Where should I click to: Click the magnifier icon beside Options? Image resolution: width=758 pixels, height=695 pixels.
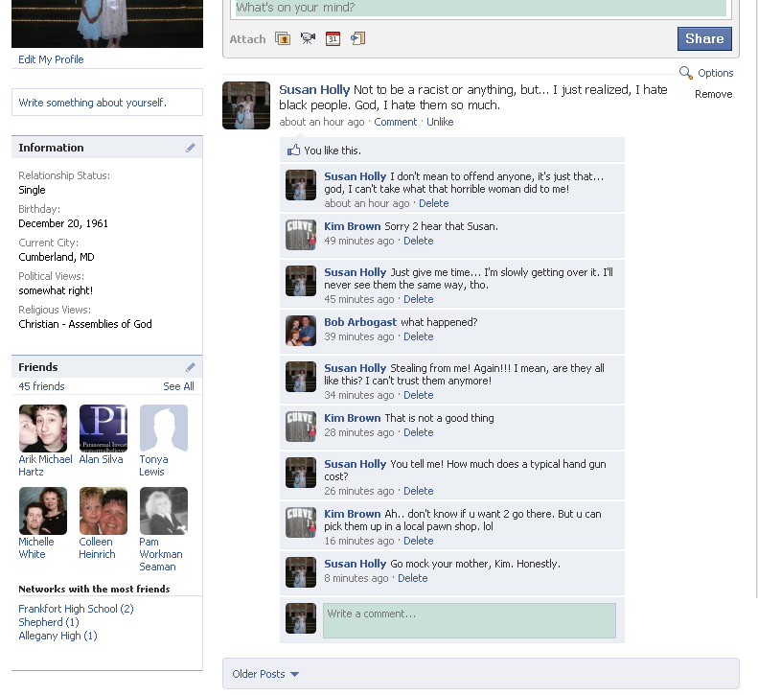pos(685,73)
